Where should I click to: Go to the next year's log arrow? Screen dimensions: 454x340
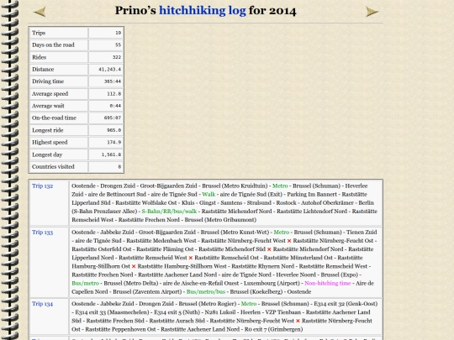[372, 12]
